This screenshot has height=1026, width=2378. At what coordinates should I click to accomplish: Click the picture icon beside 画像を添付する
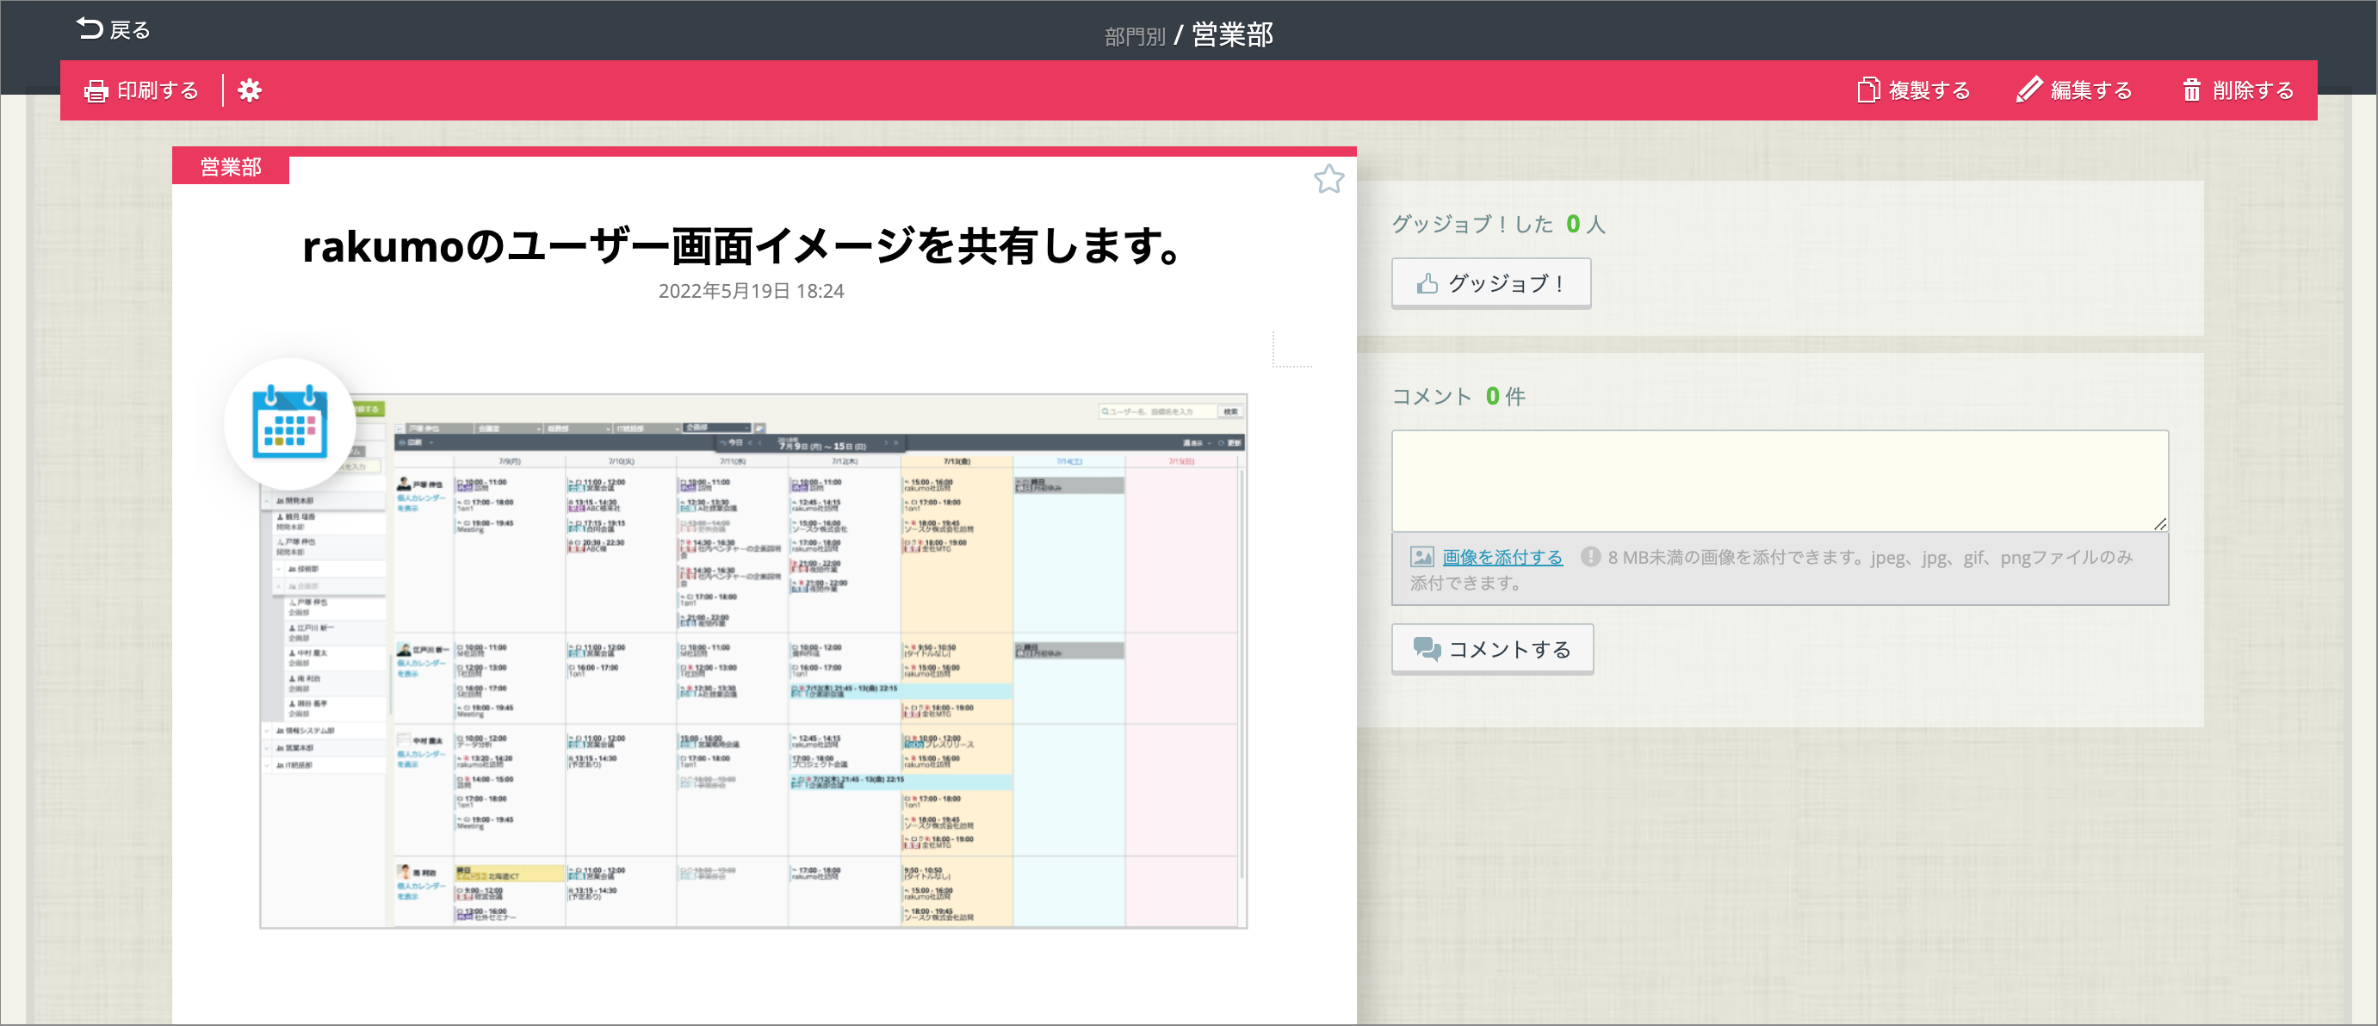1421,557
